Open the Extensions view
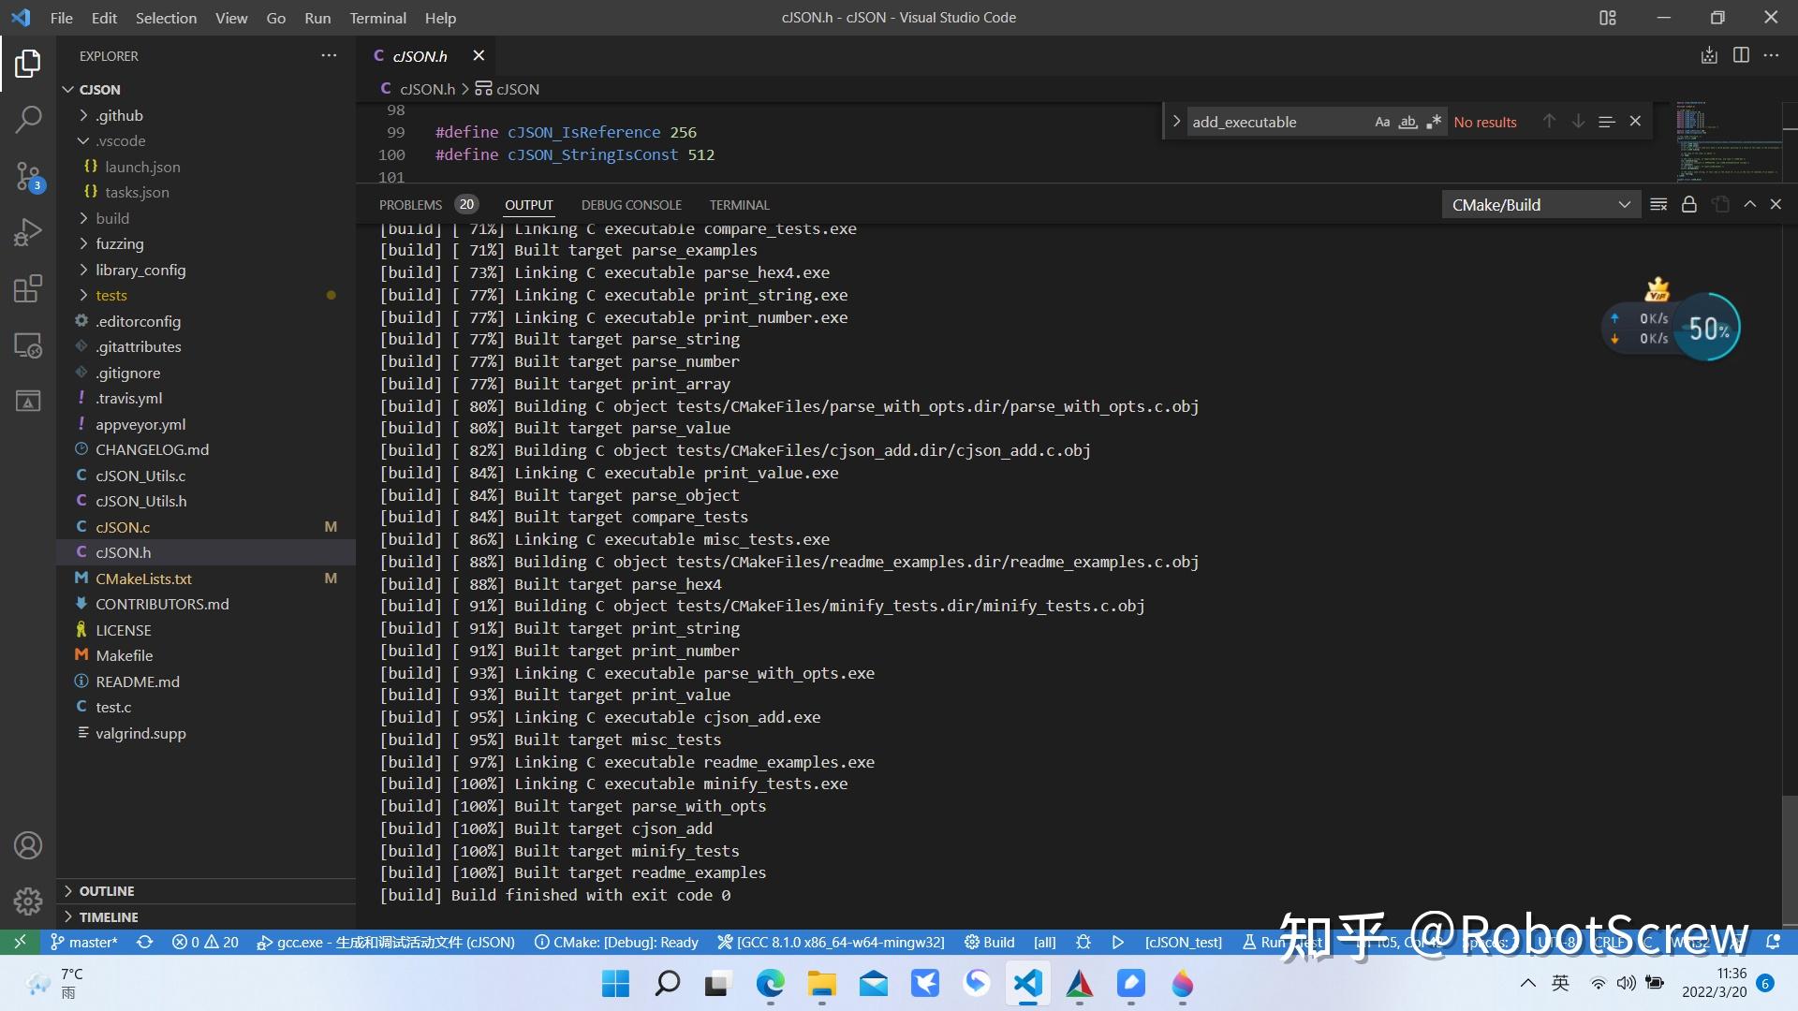Viewport: 1798px width, 1011px height. pyautogui.click(x=27, y=288)
